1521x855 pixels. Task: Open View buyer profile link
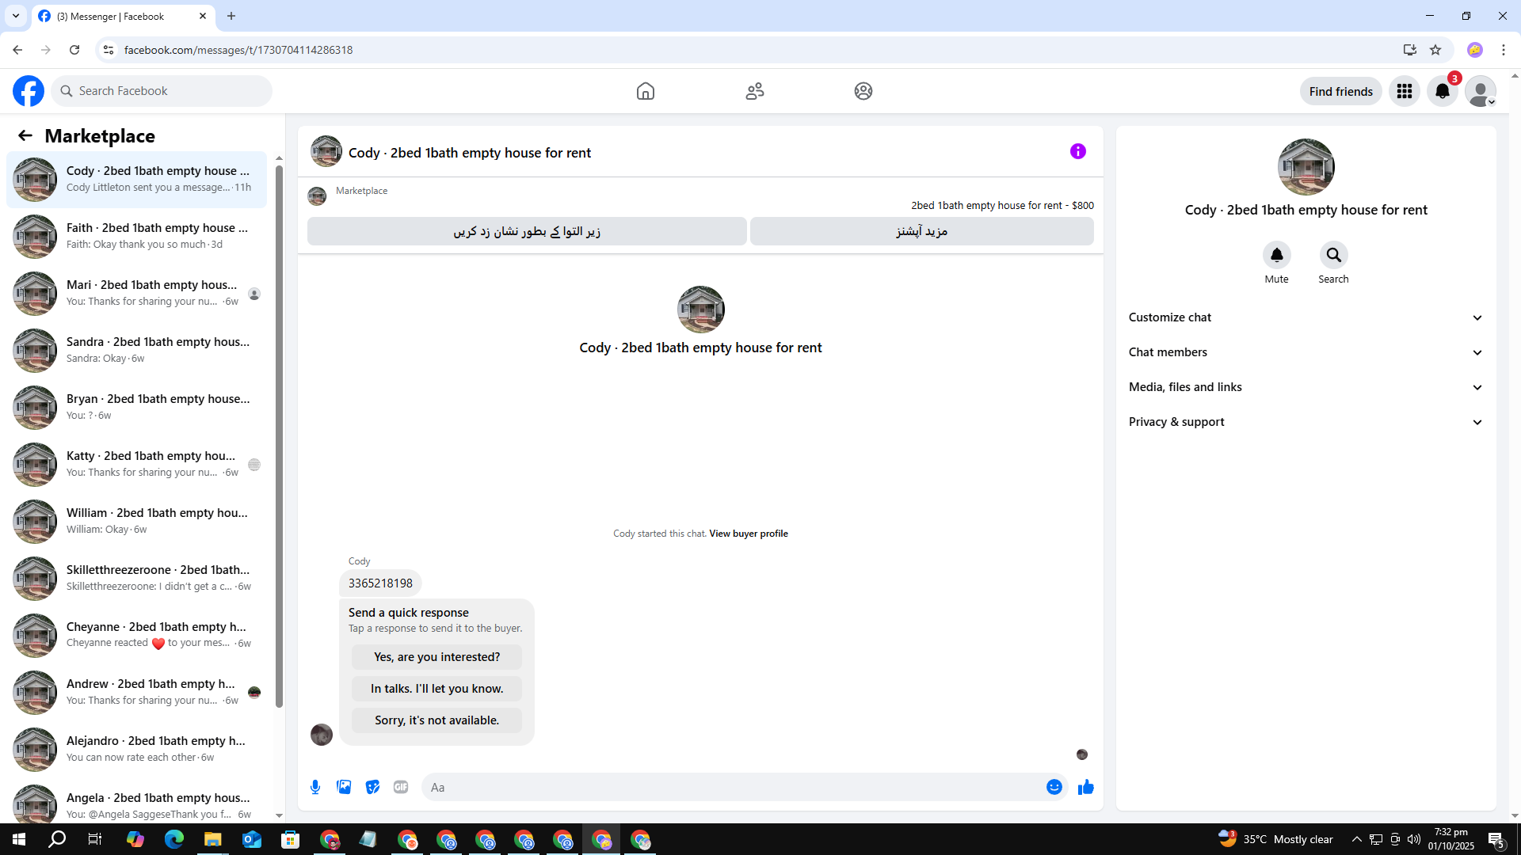click(x=749, y=534)
